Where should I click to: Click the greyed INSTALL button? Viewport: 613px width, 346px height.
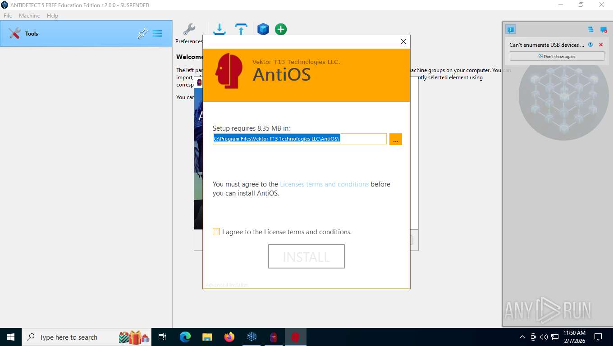pos(306,256)
